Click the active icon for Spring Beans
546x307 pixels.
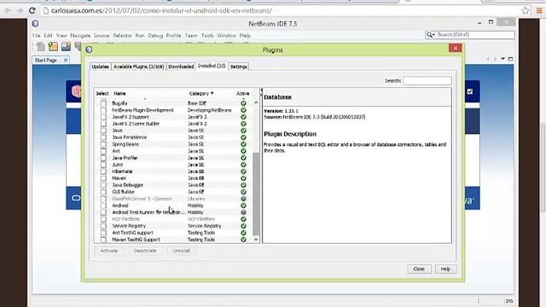click(243, 144)
